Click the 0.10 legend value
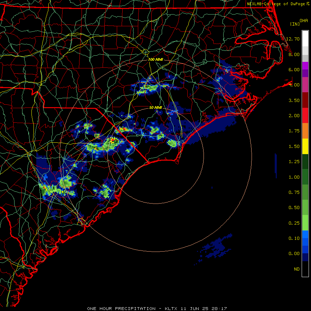Screen dimensions: 311x311 click(294, 238)
